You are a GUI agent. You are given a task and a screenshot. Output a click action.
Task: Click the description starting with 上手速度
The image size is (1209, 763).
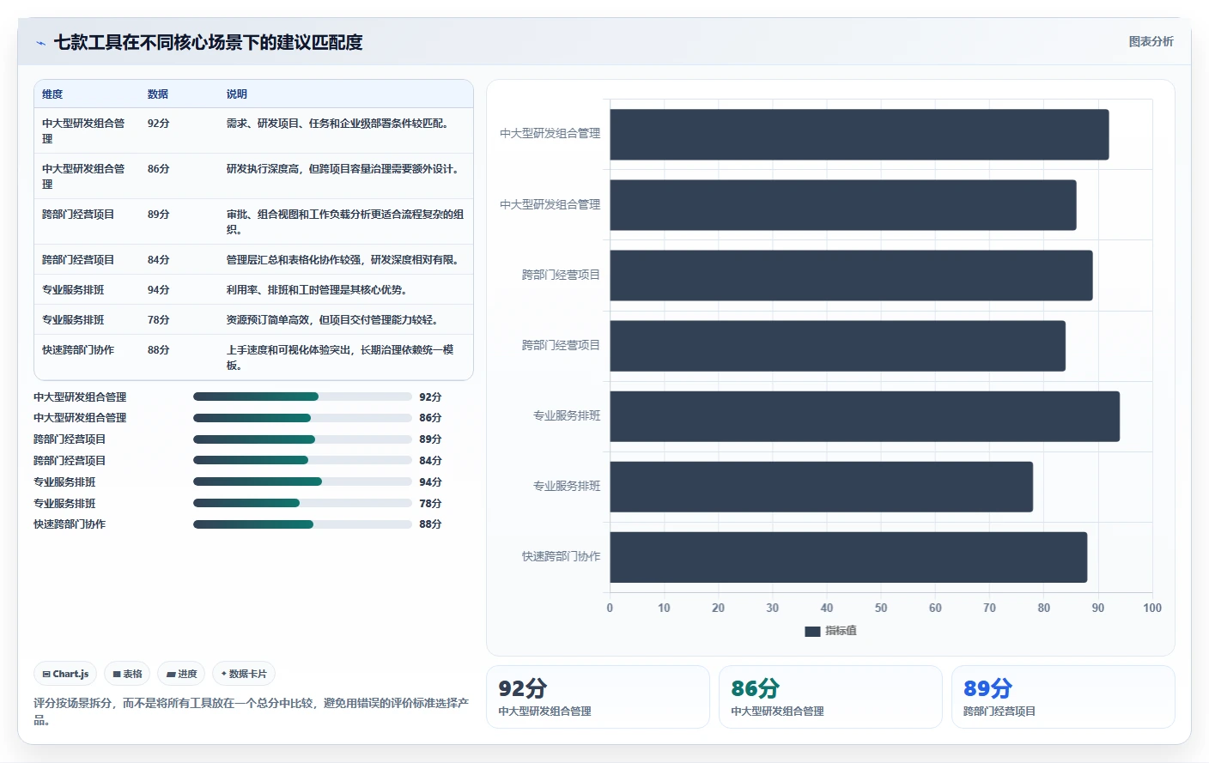point(340,358)
